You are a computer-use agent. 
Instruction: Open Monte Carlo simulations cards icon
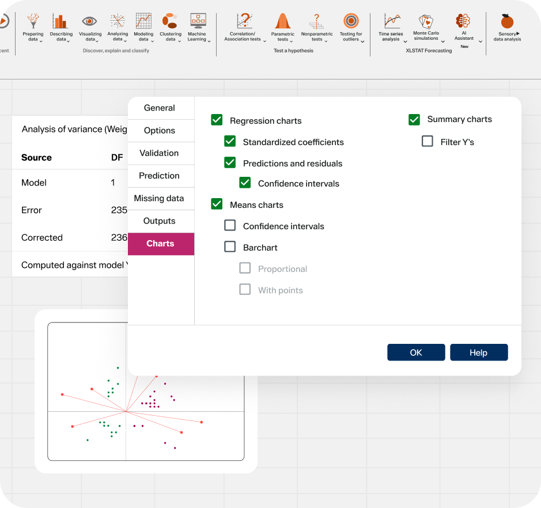pyautogui.click(x=426, y=21)
